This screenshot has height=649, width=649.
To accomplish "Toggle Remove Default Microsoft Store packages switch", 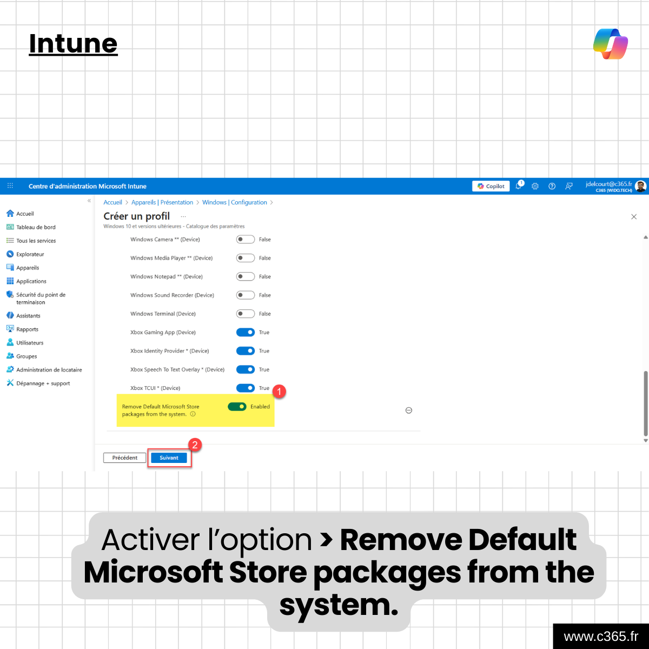I will point(237,407).
